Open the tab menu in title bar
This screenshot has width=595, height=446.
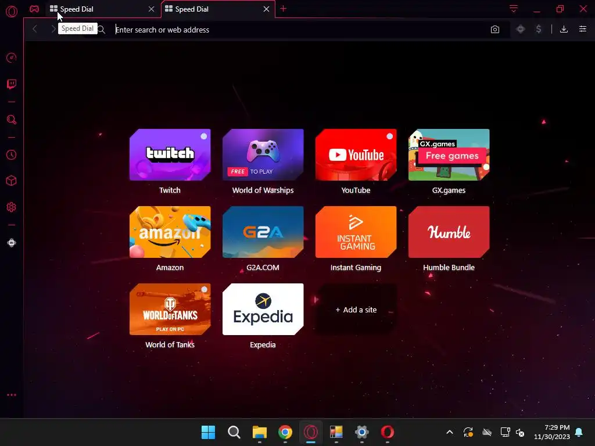click(514, 9)
